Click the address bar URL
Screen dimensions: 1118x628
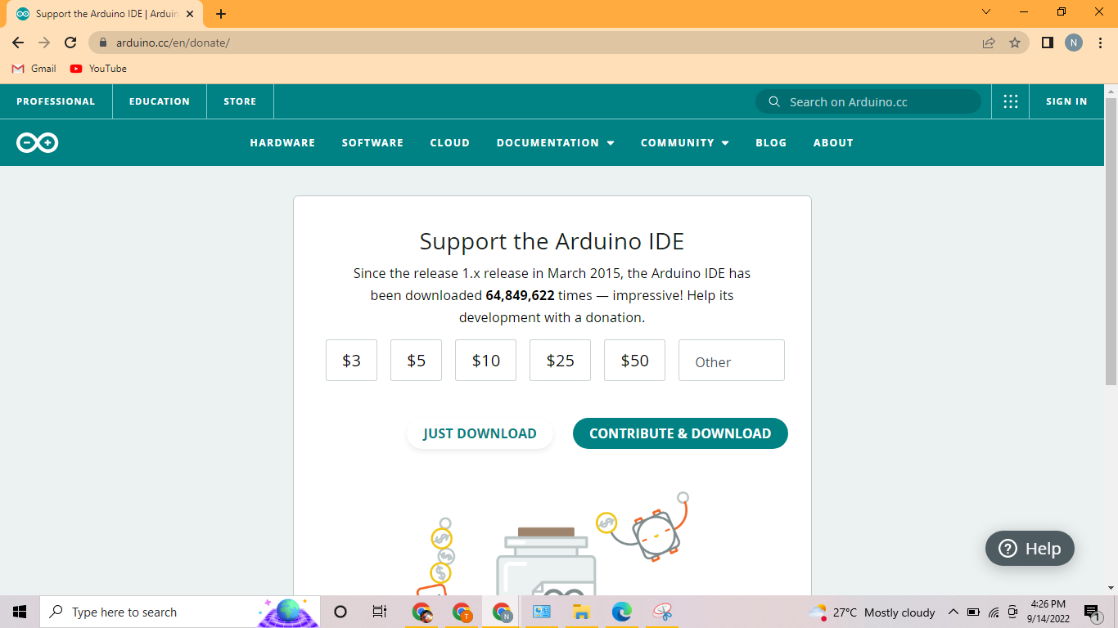click(173, 43)
